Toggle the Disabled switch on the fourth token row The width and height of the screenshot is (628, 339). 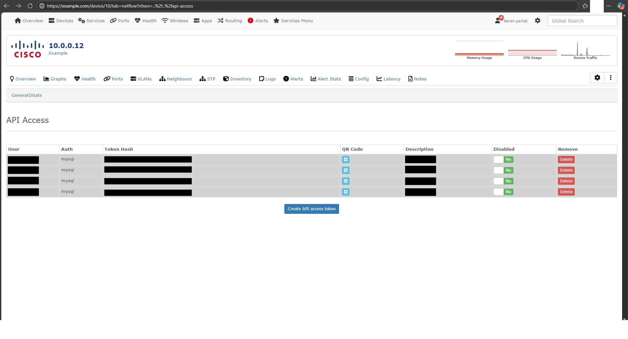pos(504,192)
